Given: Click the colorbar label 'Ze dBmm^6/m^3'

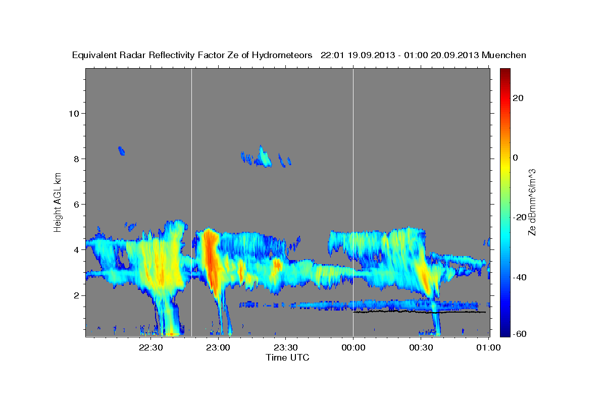Looking at the screenshot, I should (x=532, y=202).
